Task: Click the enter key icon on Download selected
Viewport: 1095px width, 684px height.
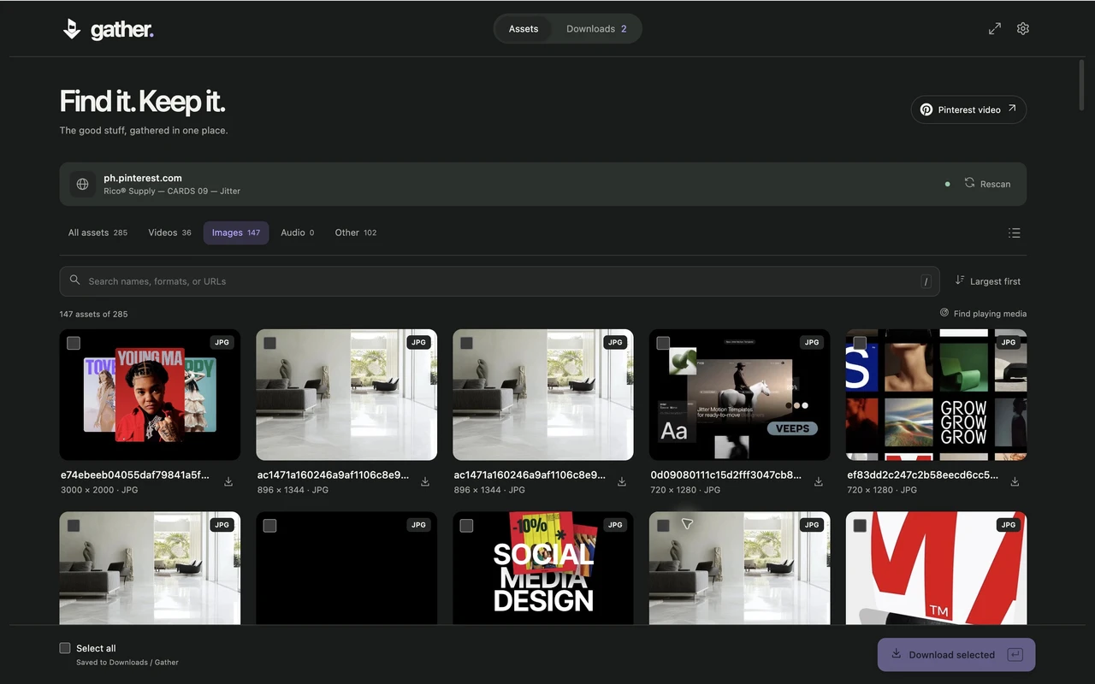Action: 1015,655
